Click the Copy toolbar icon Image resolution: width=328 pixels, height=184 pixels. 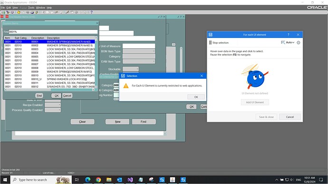click(48, 12)
